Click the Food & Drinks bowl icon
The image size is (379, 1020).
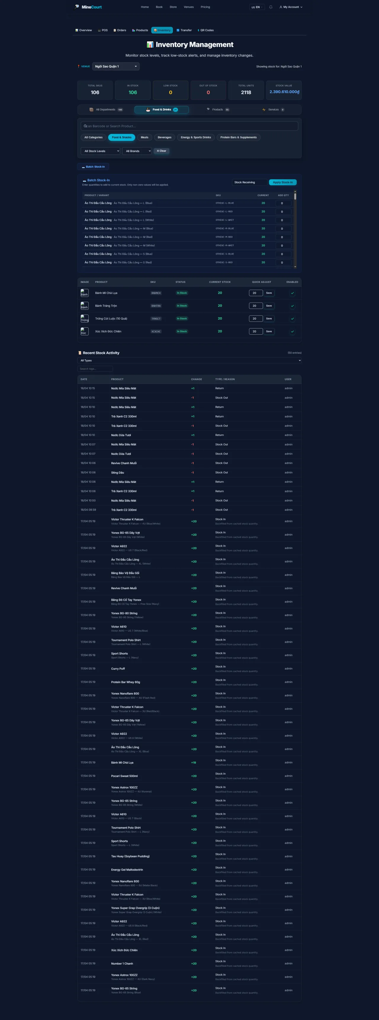[x=148, y=110]
